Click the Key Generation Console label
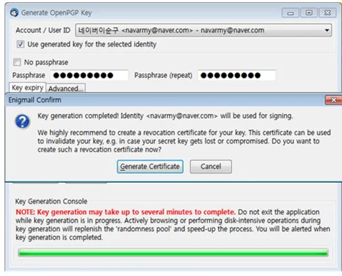Viewport: 342px width, 276px height. (x=51, y=201)
